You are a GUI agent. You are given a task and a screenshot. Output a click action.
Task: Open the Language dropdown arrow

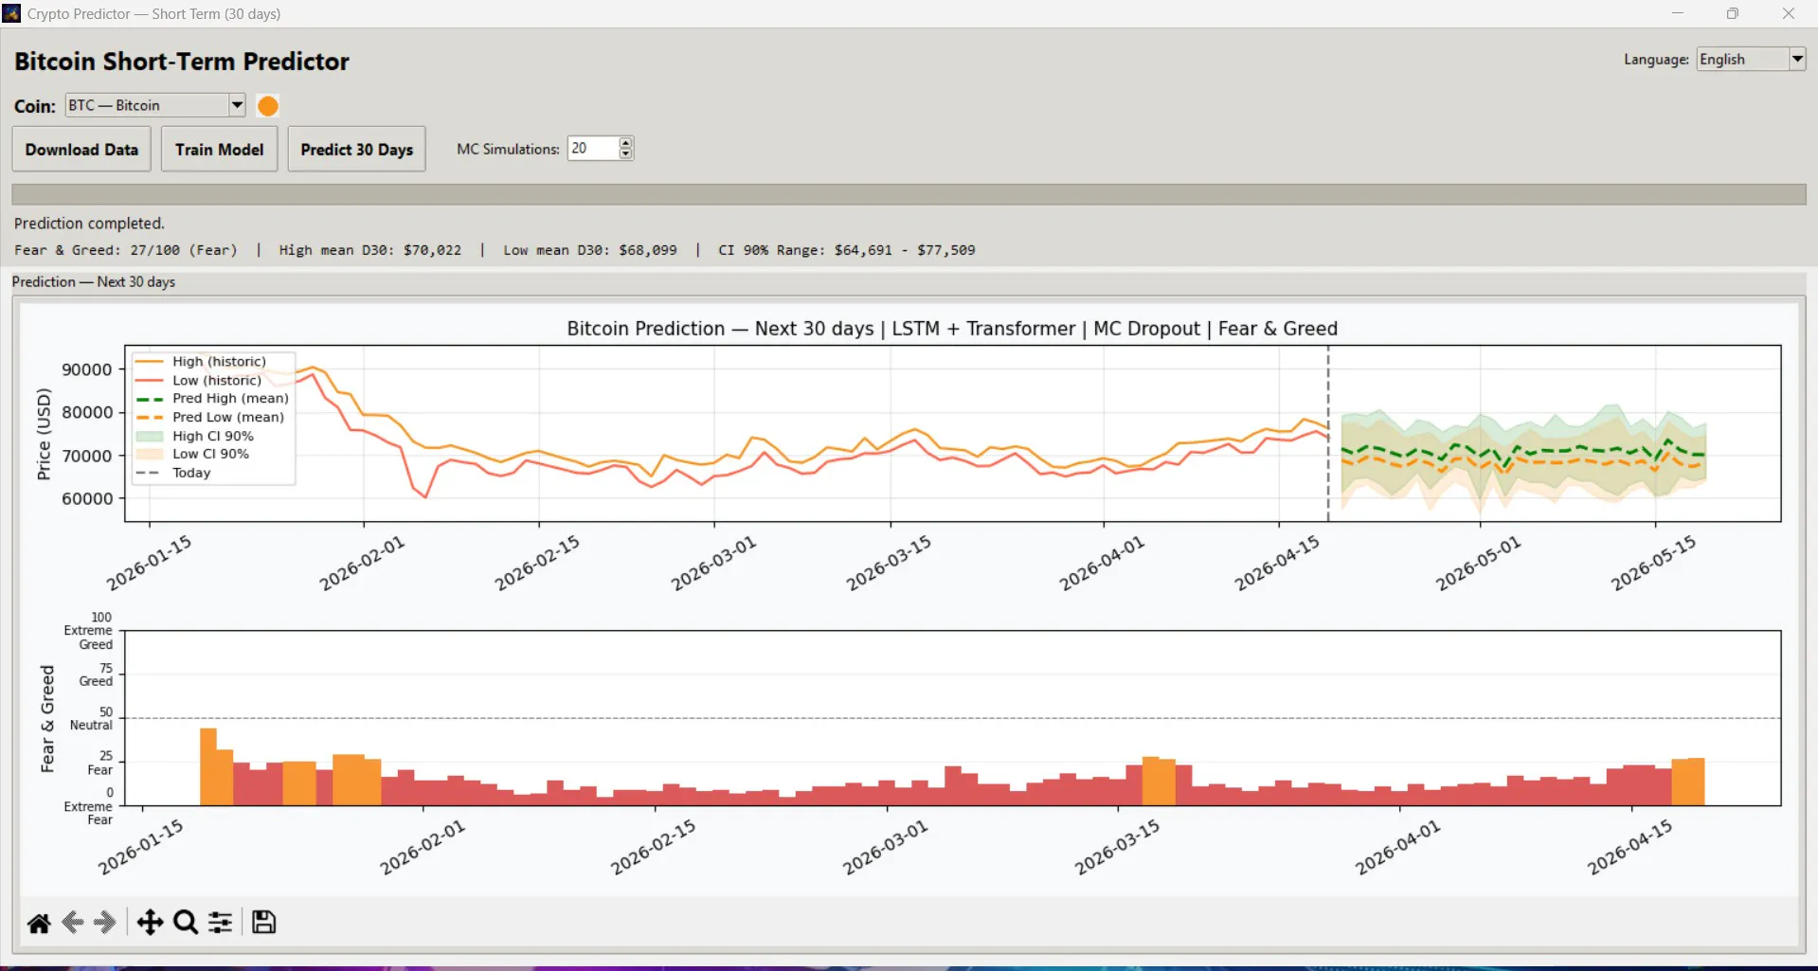tap(1797, 59)
